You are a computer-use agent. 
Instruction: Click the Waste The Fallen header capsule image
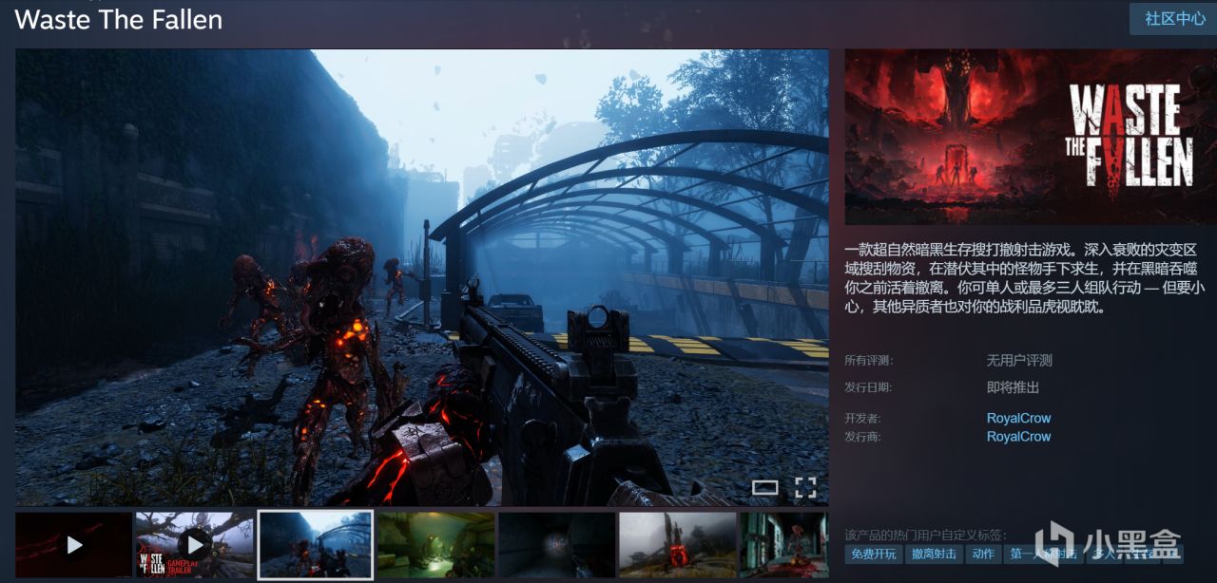pos(1031,137)
